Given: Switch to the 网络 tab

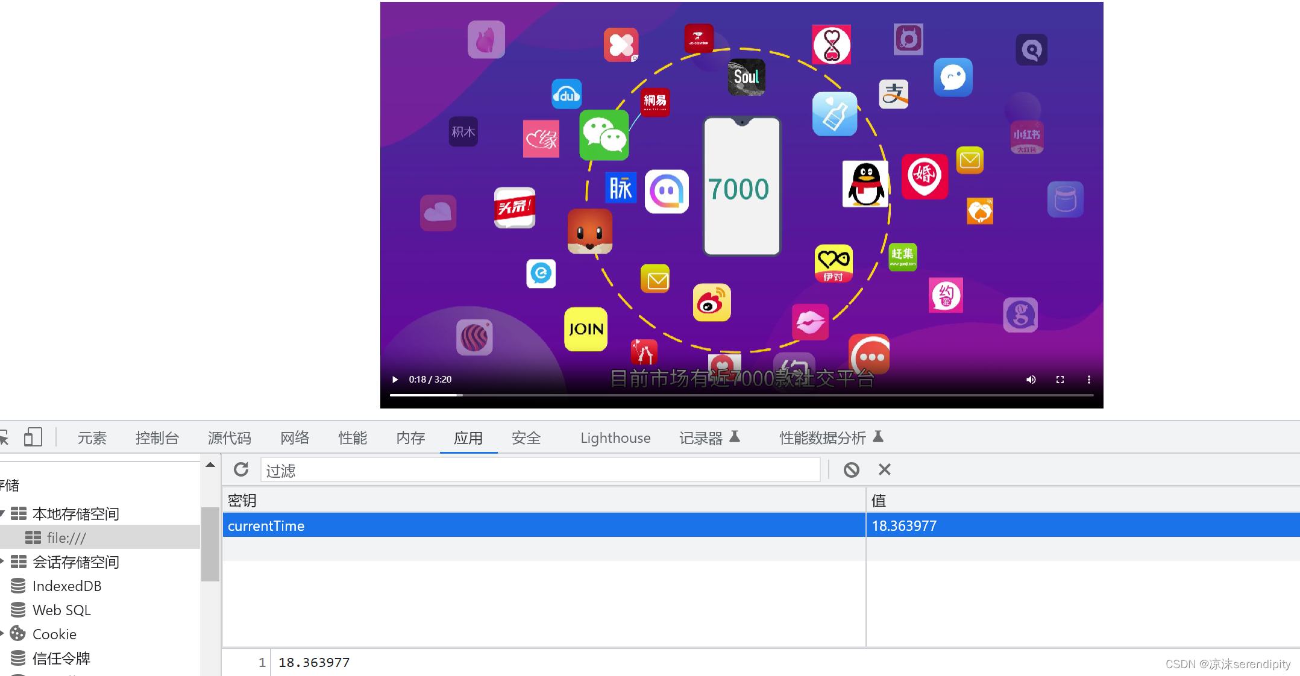Looking at the screenshot, I should coord(295,438).
